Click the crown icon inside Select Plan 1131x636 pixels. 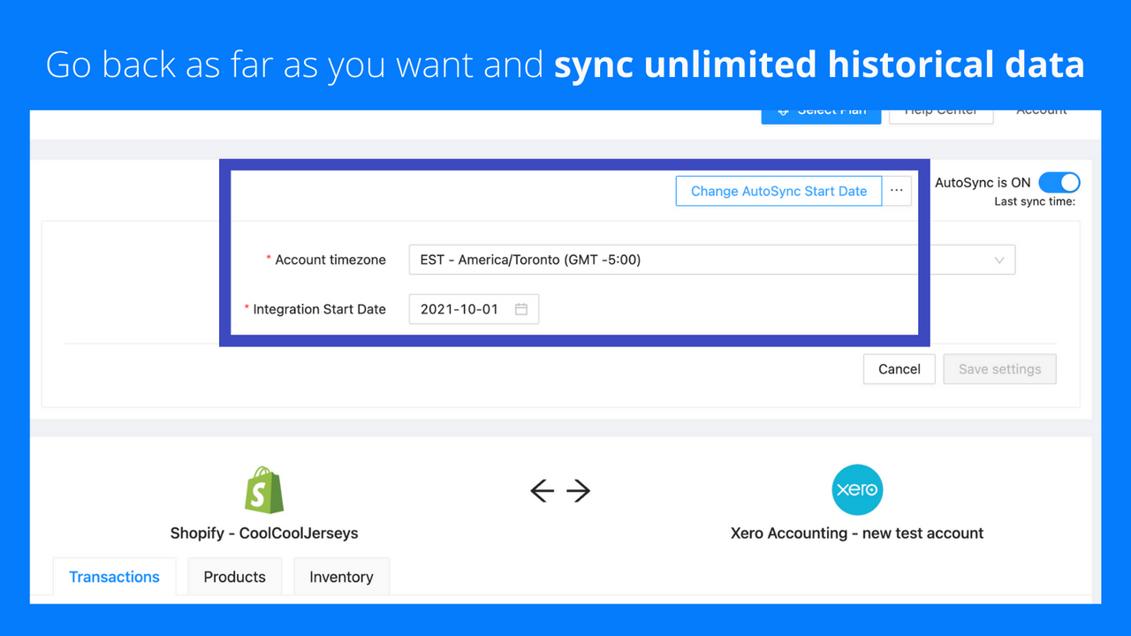click(x=785, y=110)
